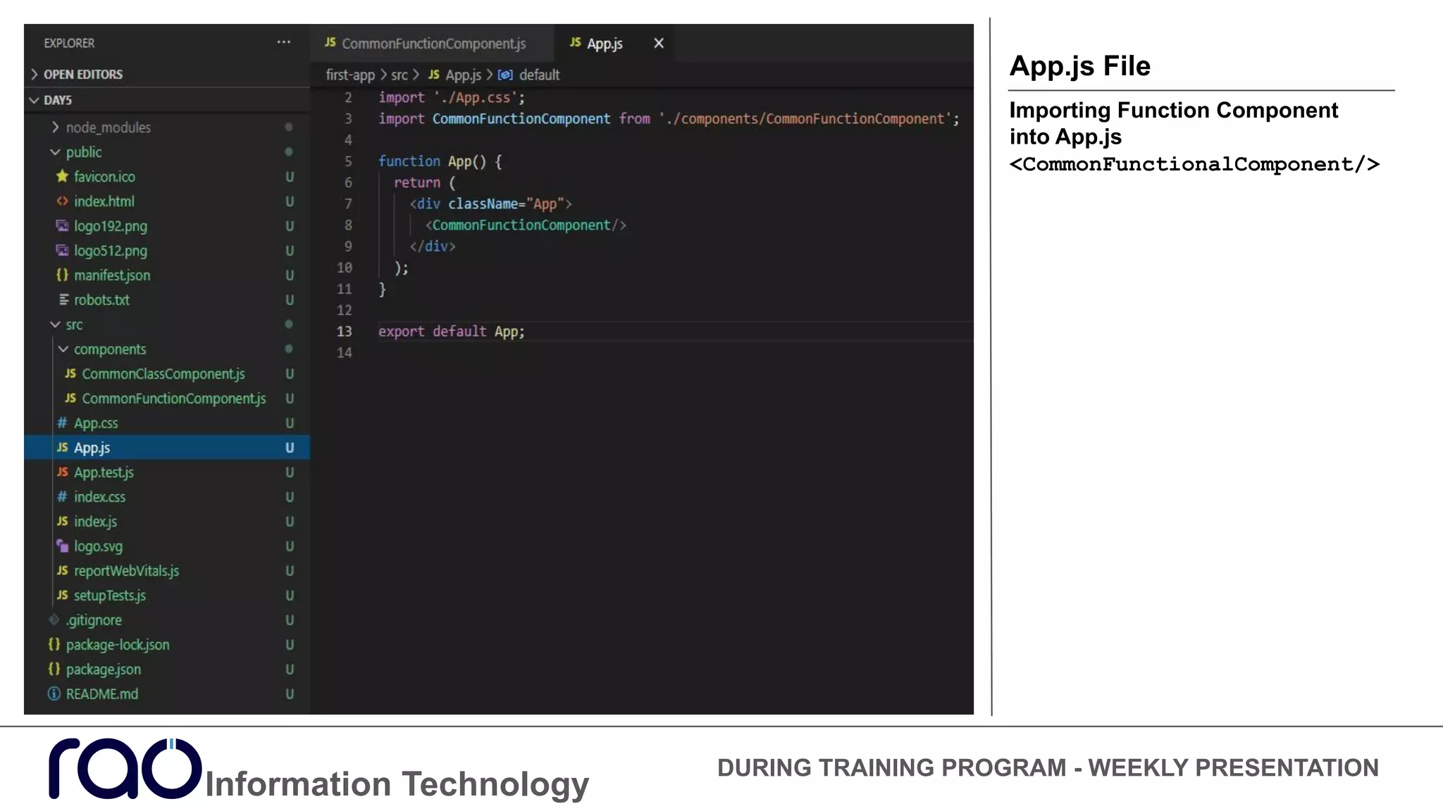Click the App.js JS icon in explorer

point(63,447)
